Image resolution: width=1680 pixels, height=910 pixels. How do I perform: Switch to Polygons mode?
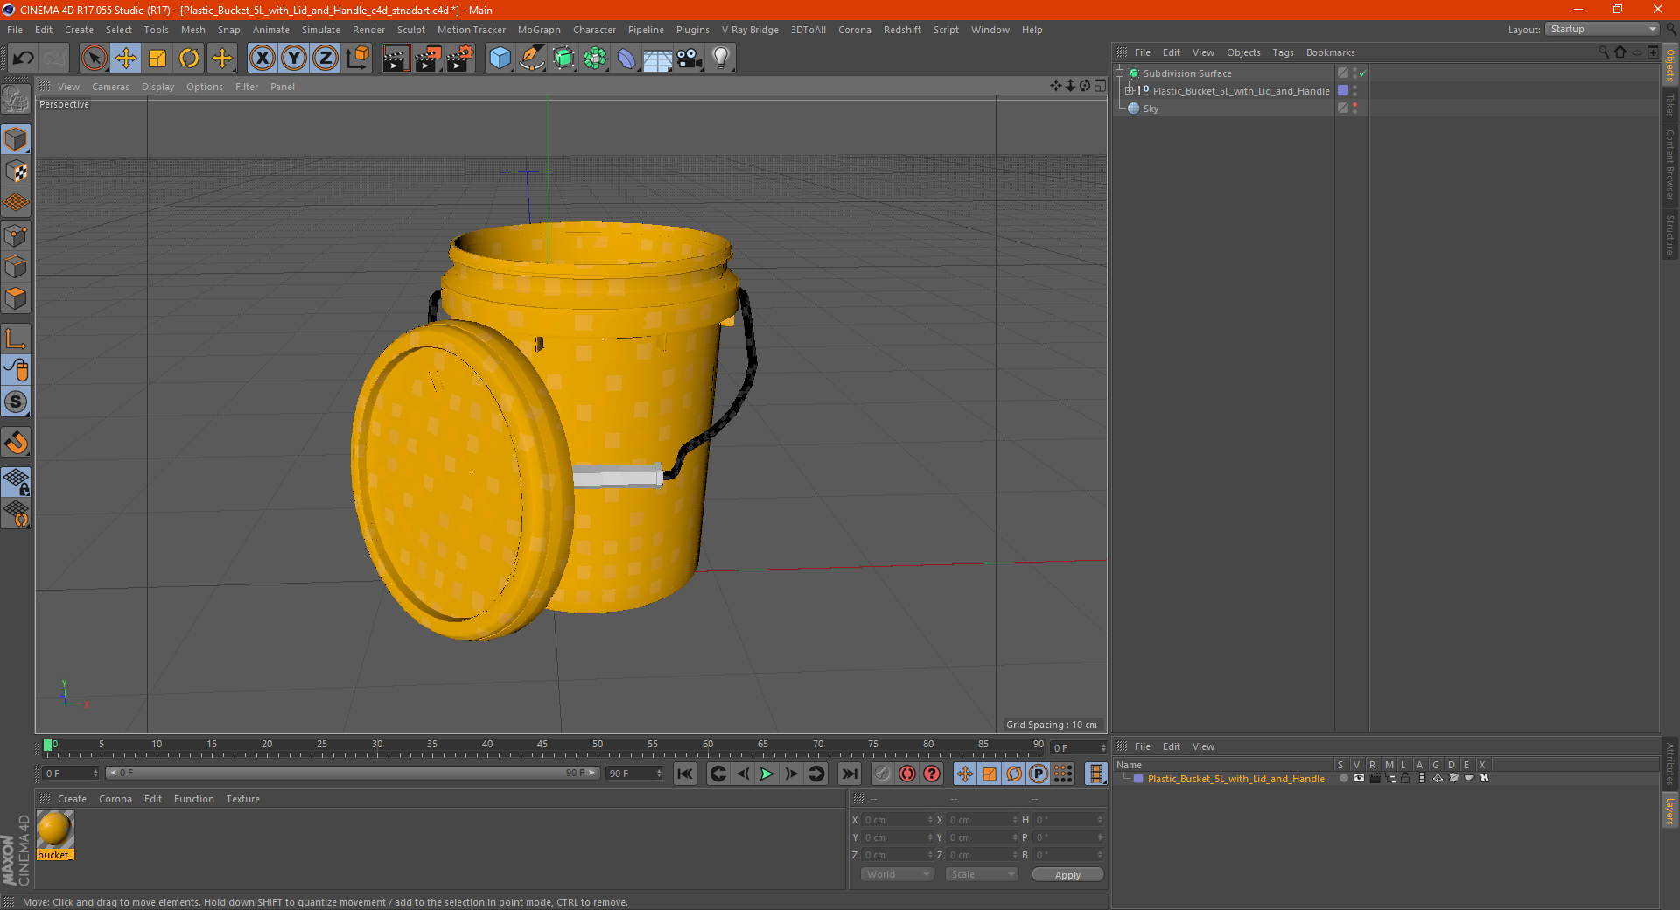(16, 298)
